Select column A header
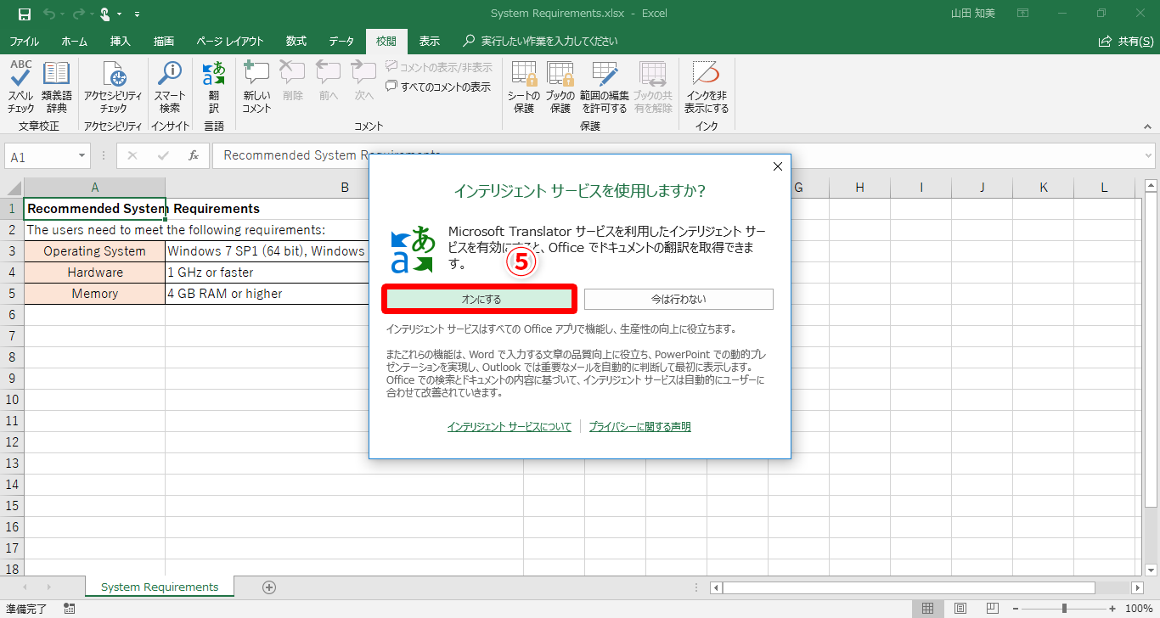1160x618 pixels. tap(94, 188)
